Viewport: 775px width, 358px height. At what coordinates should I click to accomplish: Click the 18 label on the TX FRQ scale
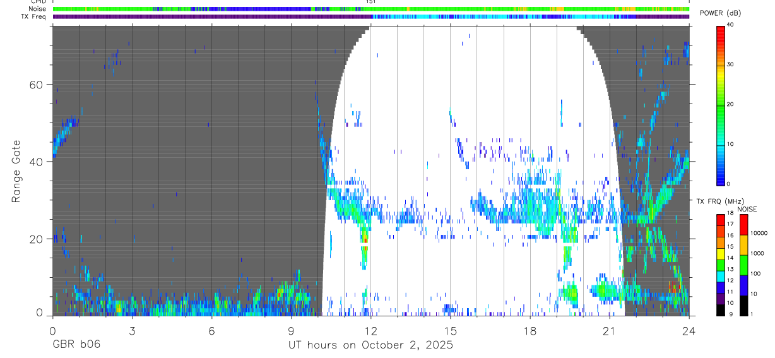pos(730,213)
